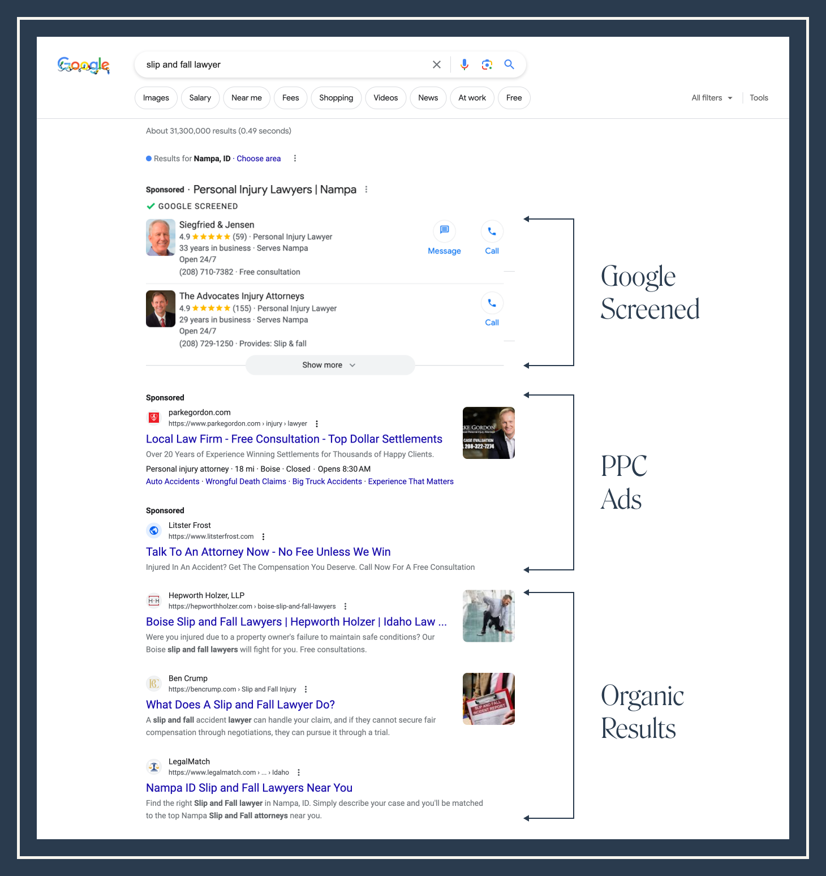Open options menu beside Results for Nampa, ID
The width and height of the screenshot is (826, 876).
click(295, 158)
